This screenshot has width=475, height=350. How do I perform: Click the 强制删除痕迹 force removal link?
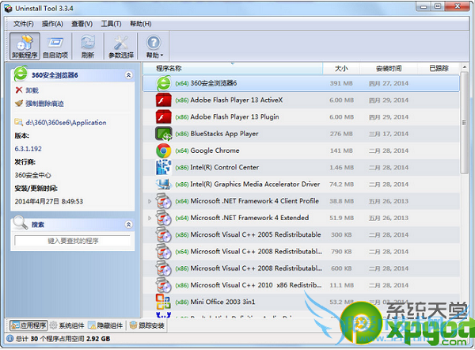(x=44, y=104)
